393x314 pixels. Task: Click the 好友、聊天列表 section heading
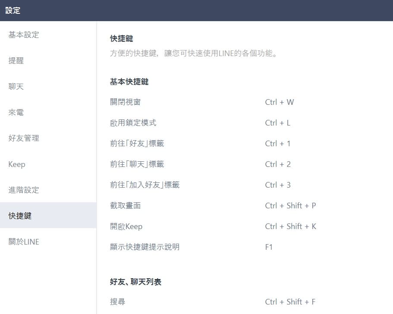135,282
